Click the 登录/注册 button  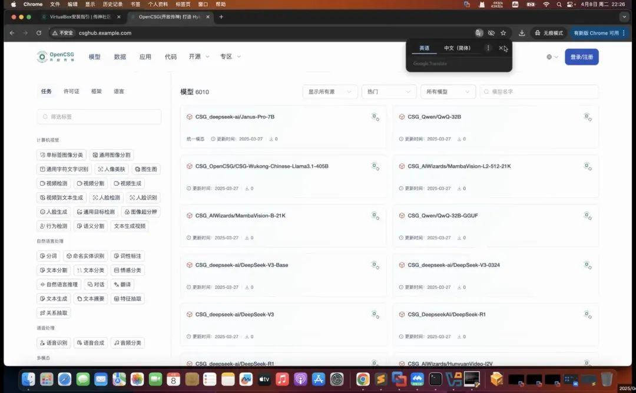tap(582, 57)
